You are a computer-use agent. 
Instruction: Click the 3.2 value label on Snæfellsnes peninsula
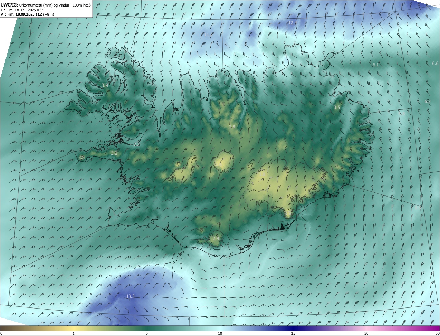coord(114,153)
